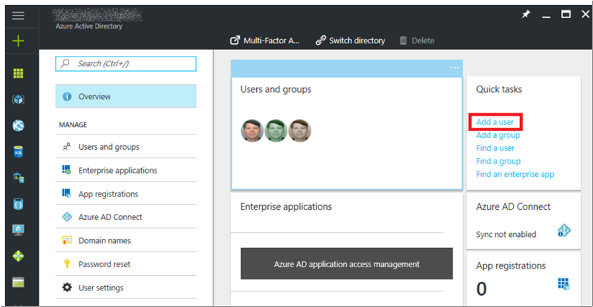Viewport: 593px width, 307px height.
Task: Click the Search (Ctrl+/) input field
Action: click(x=126, y=64)
